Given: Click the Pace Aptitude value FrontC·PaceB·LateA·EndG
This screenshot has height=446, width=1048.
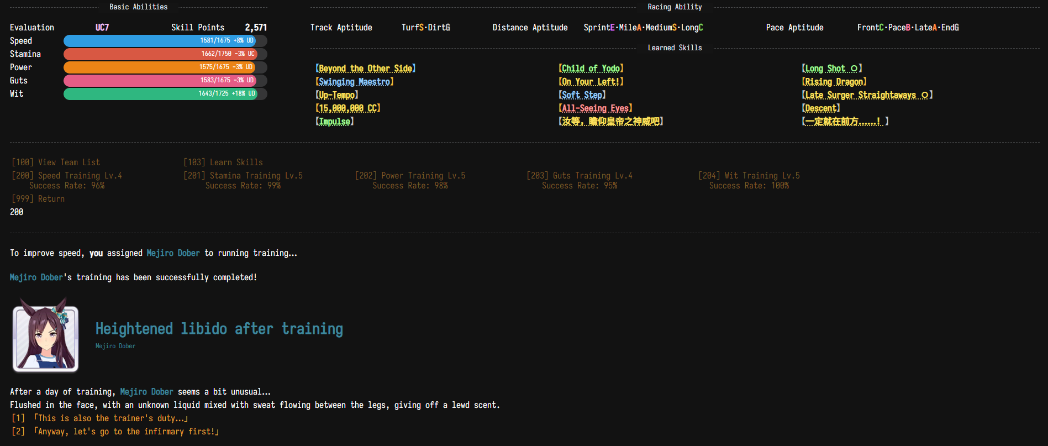Looking at the screenshot, I should (908, 28).
